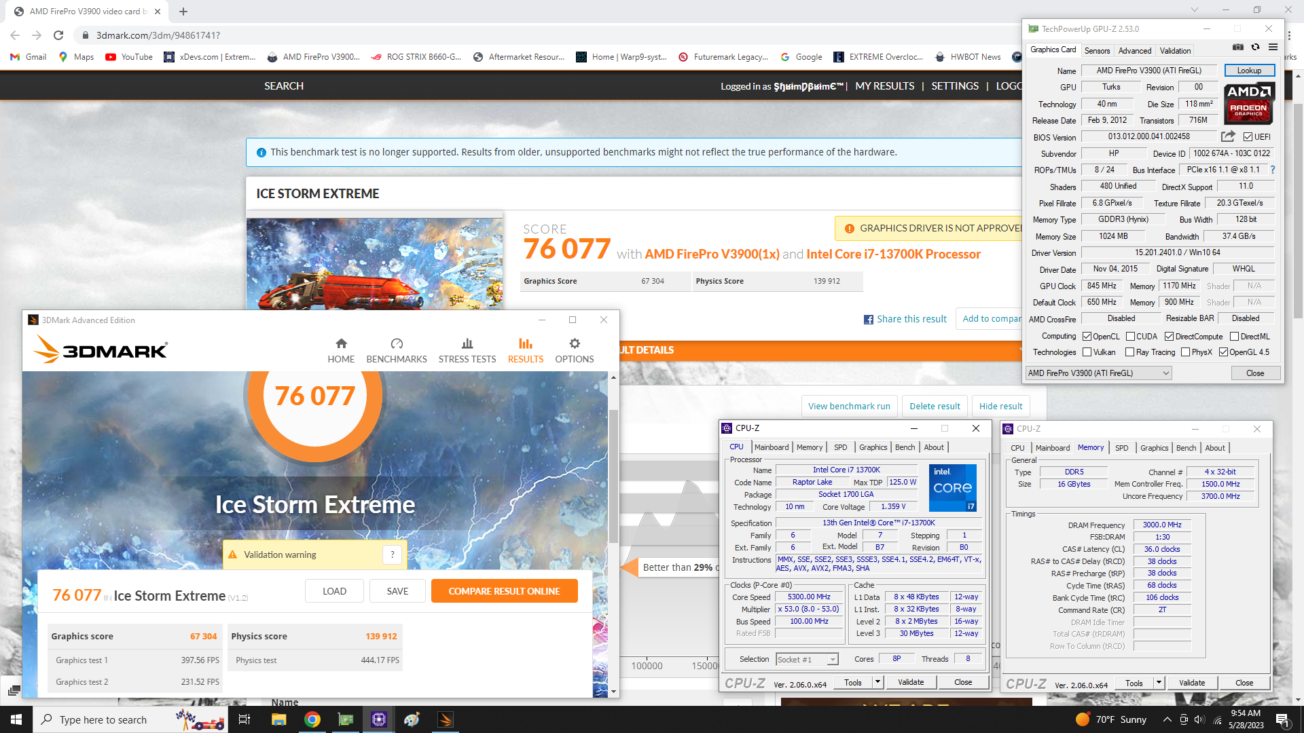Switch to Chrome on taskbar
The height and width of the screenshot is (733, 1304).
312,719
